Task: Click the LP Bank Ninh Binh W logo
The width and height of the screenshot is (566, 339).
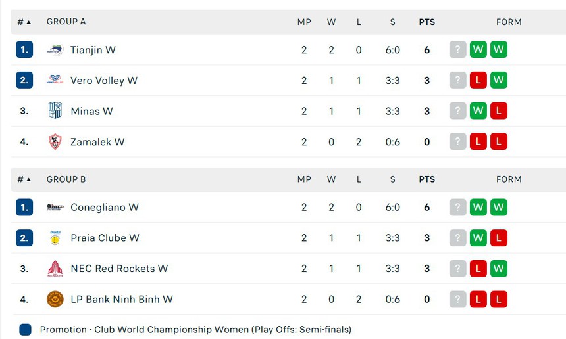Action: pos(55,300)
